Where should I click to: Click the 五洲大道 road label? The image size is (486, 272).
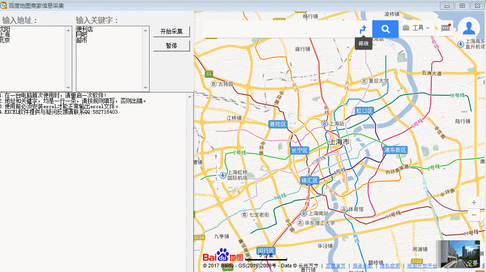click(432, 73)
